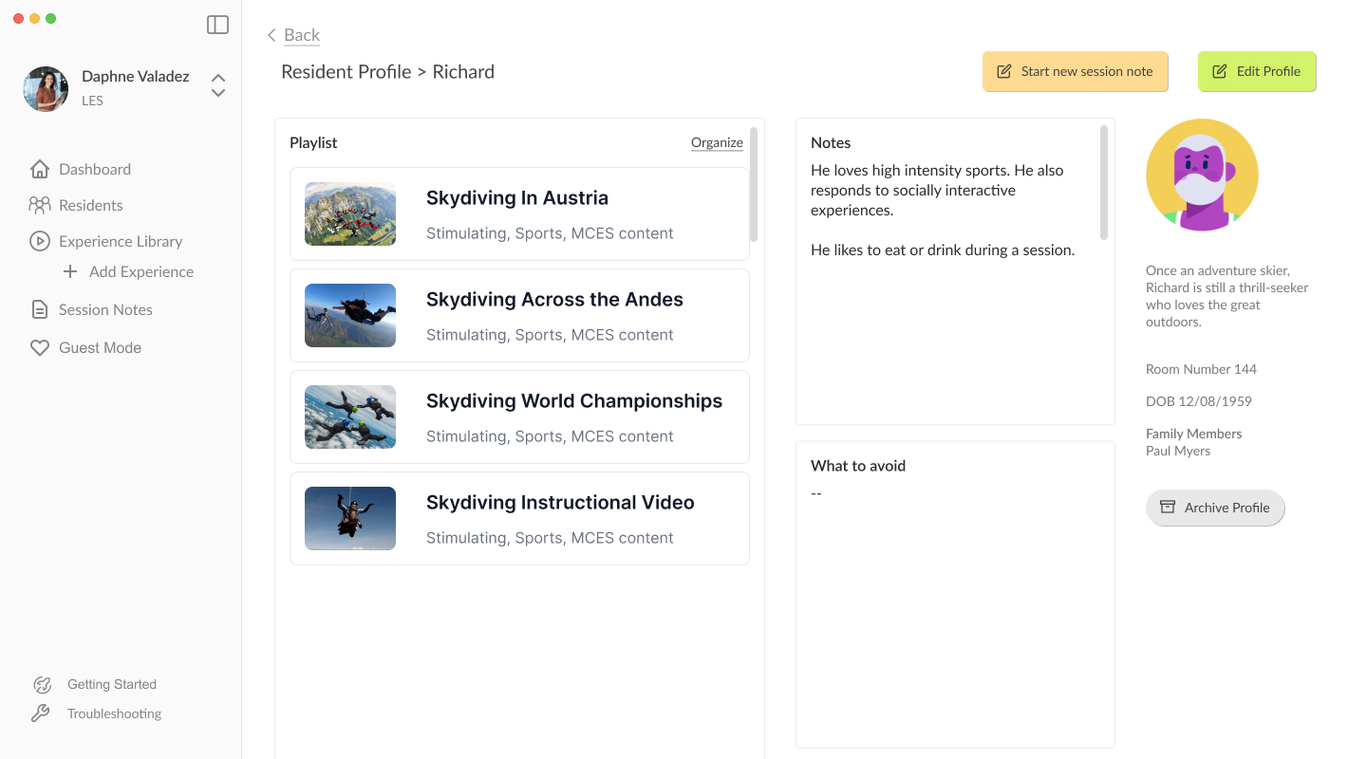Click Richard's profile avatar image
The width and height of the screenshot is (1367, 759).
1202,175
